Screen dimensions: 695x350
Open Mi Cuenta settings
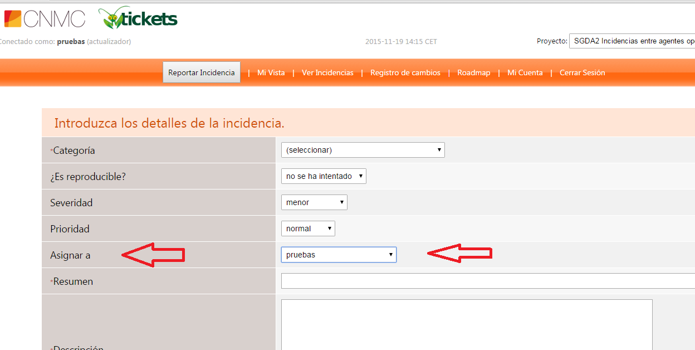[525, 73]
